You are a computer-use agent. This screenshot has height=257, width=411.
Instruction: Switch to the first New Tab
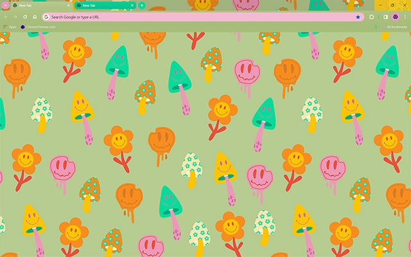[x=41, y=5]
